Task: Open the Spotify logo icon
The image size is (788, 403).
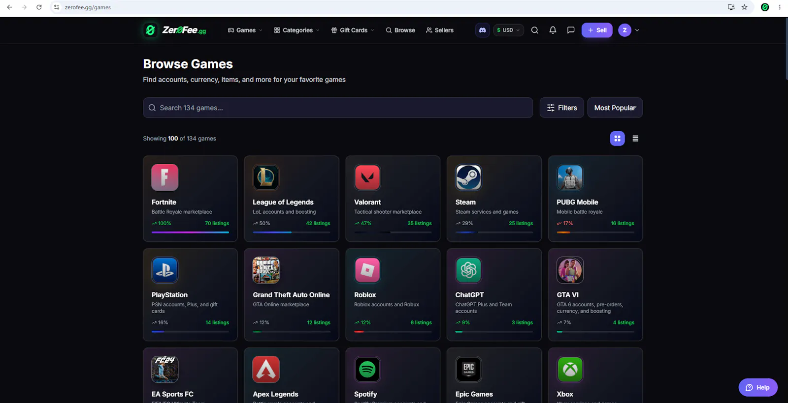Action: pos(367,370)
